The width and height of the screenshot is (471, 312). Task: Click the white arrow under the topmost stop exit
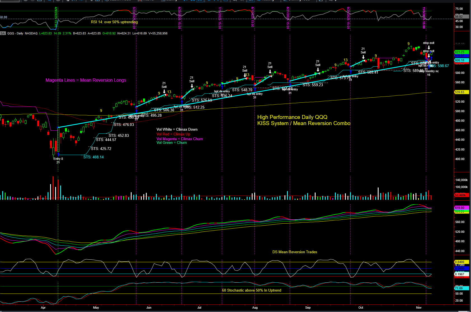[429, 48]
